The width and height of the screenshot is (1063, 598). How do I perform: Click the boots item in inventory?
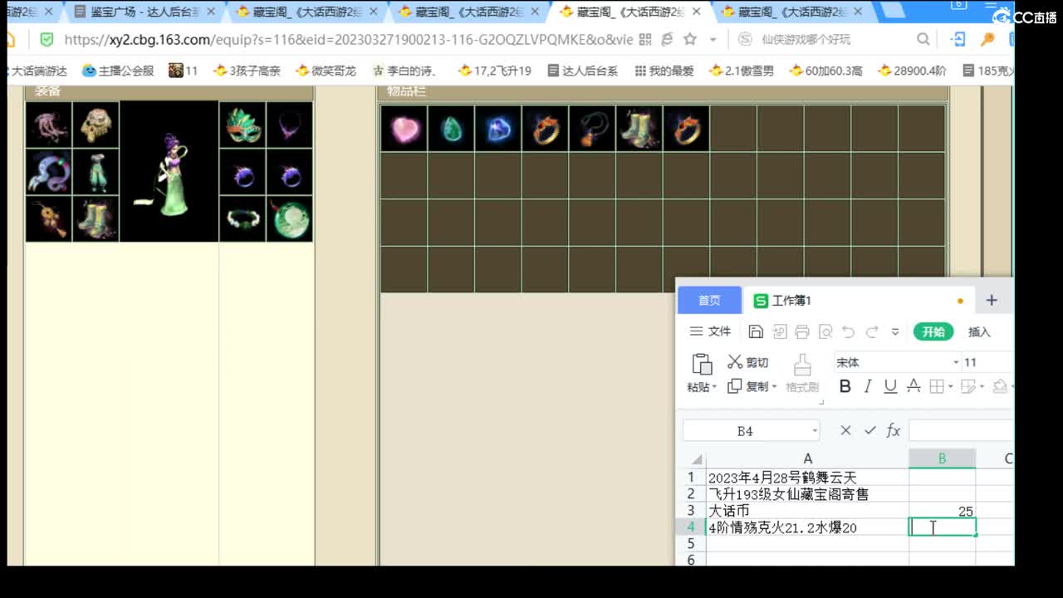point(639,128)
